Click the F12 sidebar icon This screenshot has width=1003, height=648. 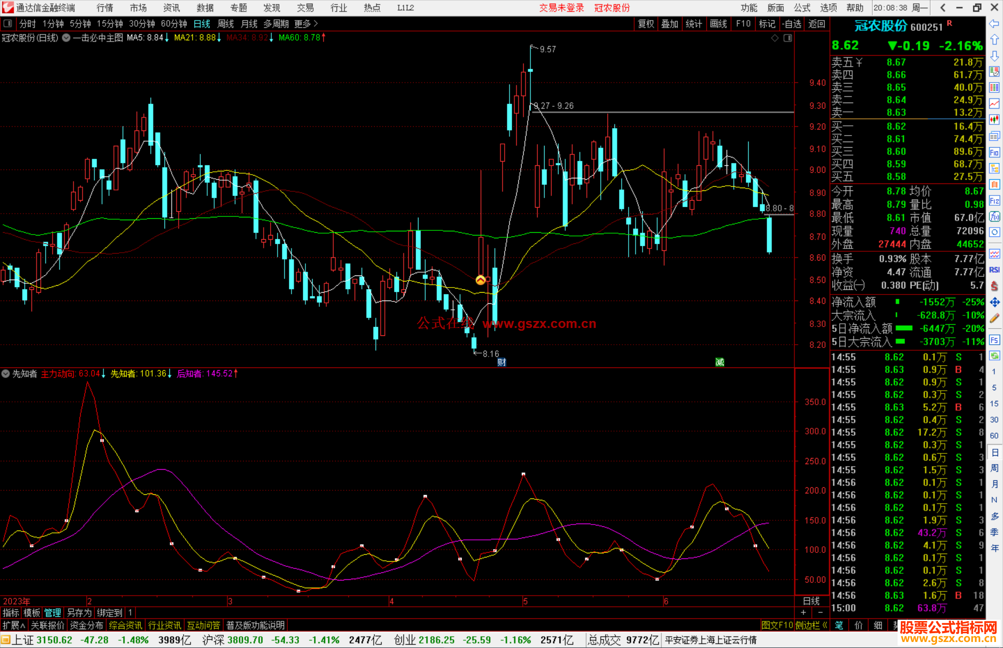tap(994, 201)
